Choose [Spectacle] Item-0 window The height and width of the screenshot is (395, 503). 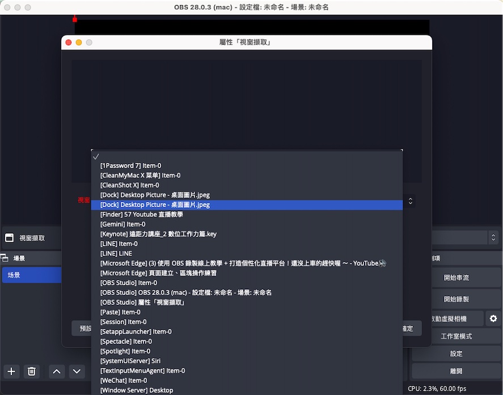coord(247,342)
